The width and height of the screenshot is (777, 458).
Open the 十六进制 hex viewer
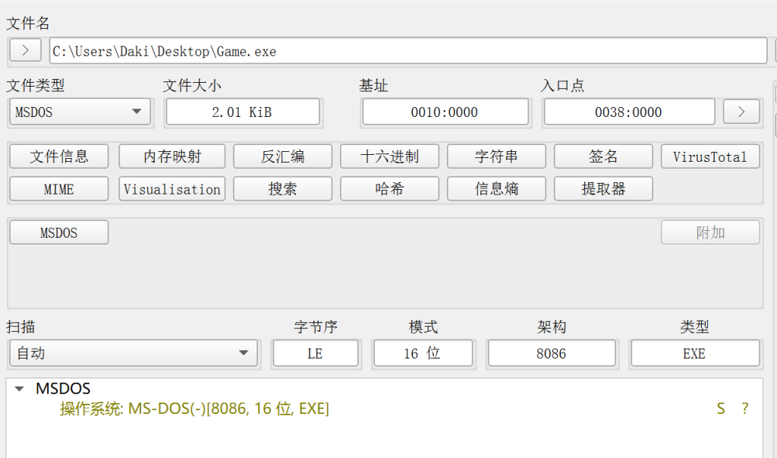coord(389,156)
